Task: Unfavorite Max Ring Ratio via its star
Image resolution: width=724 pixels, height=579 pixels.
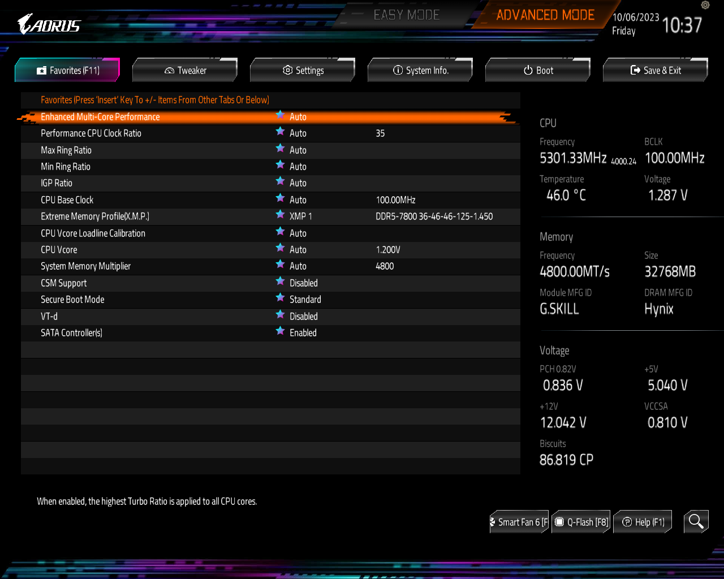Action: 280,148
